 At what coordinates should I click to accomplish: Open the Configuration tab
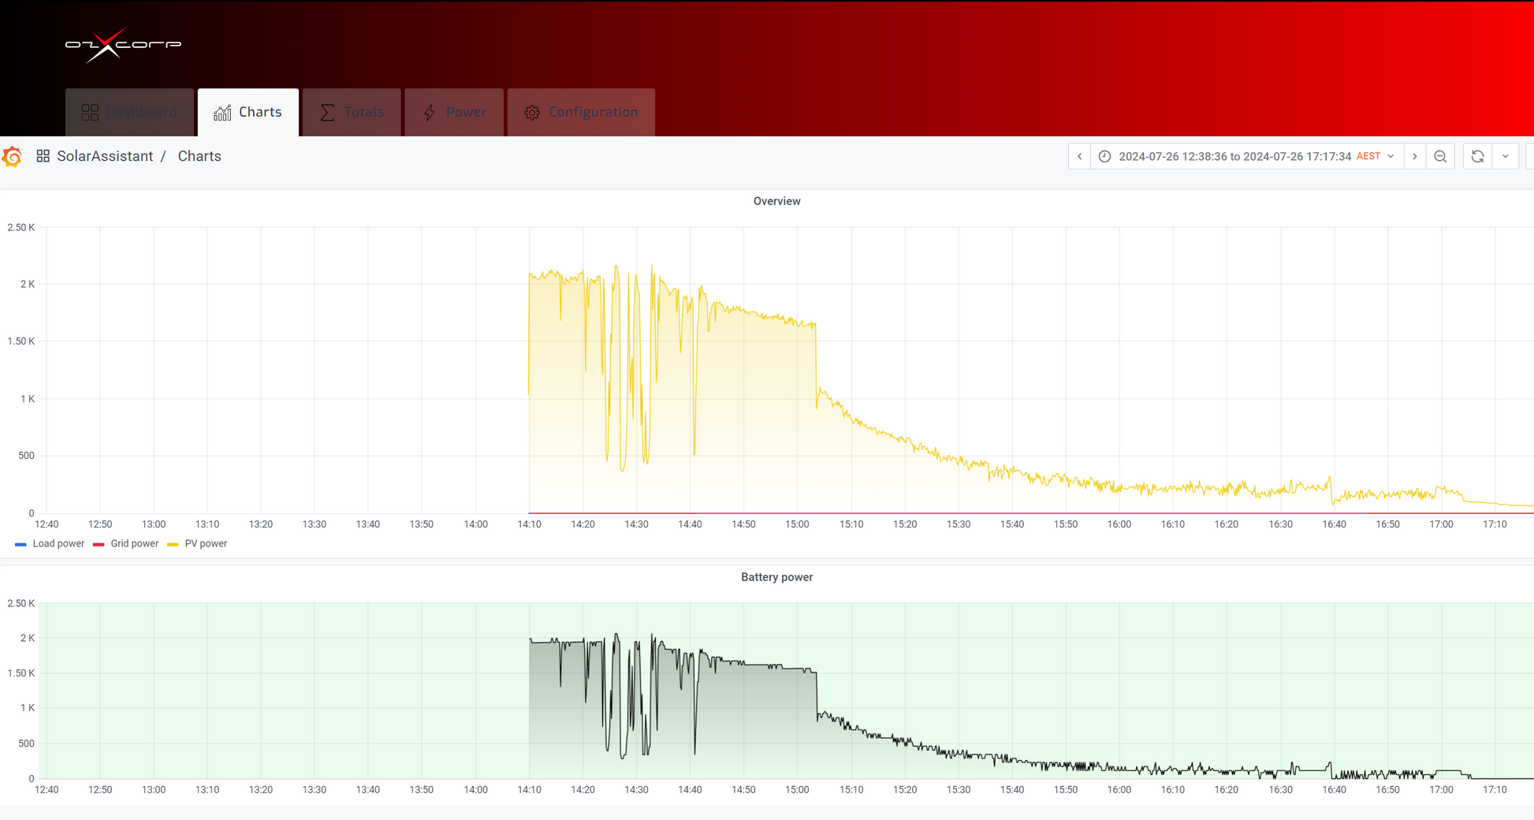(581, 112)
